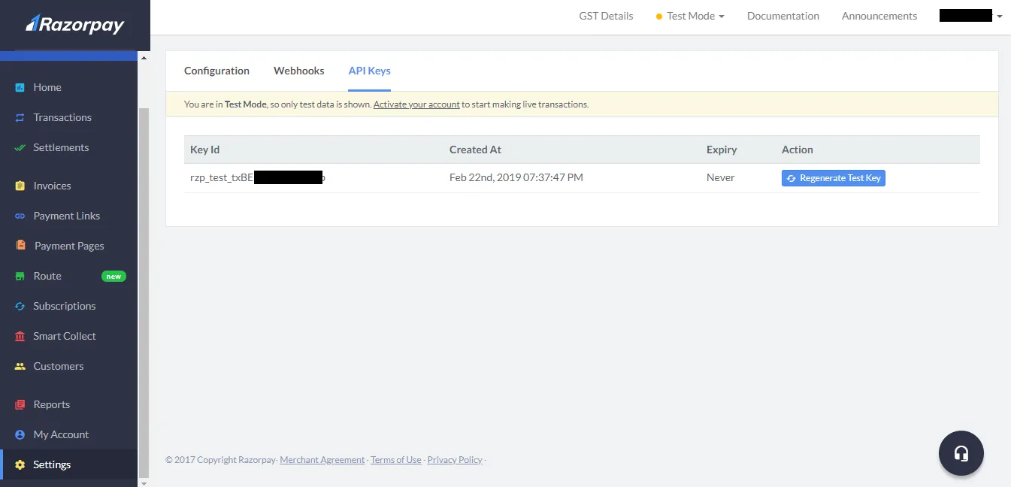The image size is (1011, 487).
Task: Expand the Test Mode dropdown
Action: pyautogui.click(x=690, y=16)
